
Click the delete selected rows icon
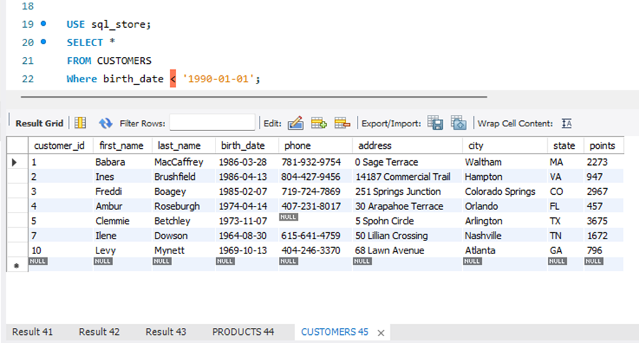343,123
